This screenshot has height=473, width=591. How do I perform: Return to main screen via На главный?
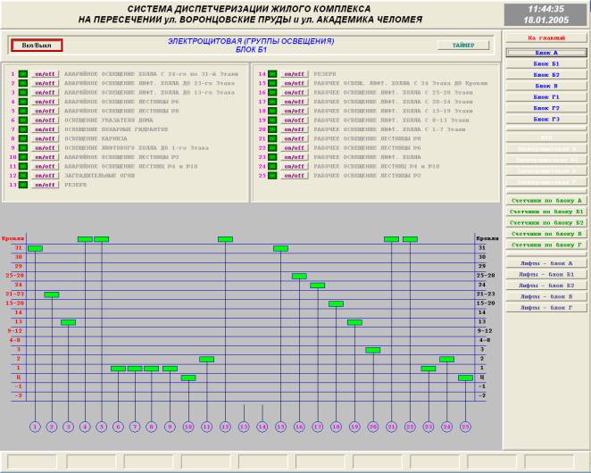[x=545, y=38]
